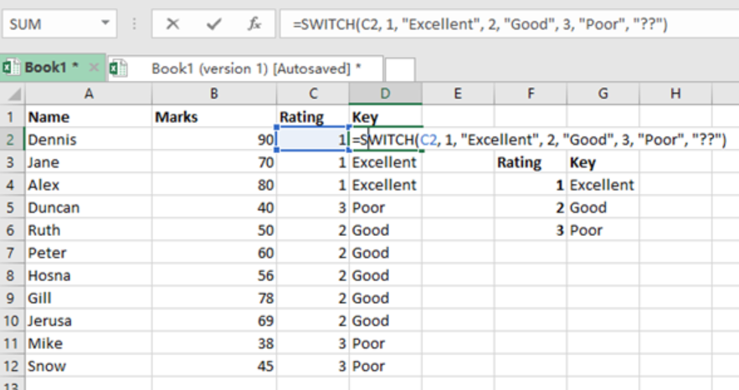Confirm formula with checkmark icon
This screenshot has height=390, width=739.
[213, 23]
